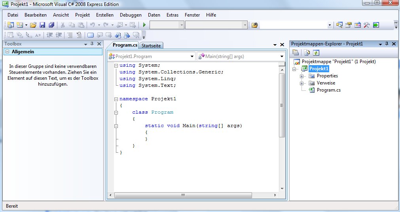The width and height of the screenshot is (400, 212).
Task: Open Toolbox with hammer and wrench icon
Action: pyautogui.click(x=367, y=25)
